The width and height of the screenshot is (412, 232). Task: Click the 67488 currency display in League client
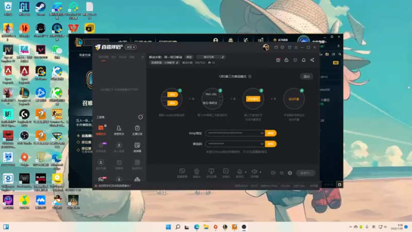(280, 40)
